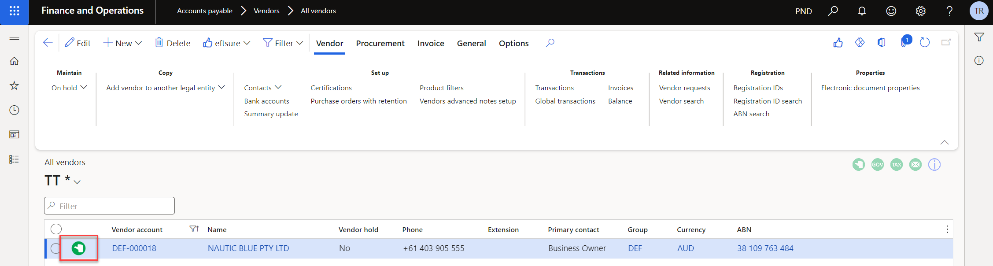Open the notifications bell

pyautogui.click(x=862, y=11)
